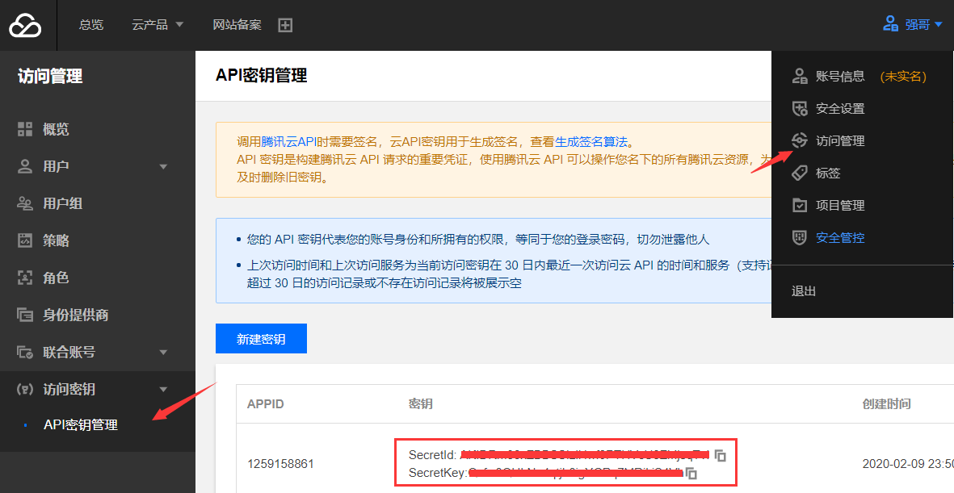Viewport: 954px width, 493px height.
Task: Expand the 云产品 dropdown arrow
Action: pos(179,25)
